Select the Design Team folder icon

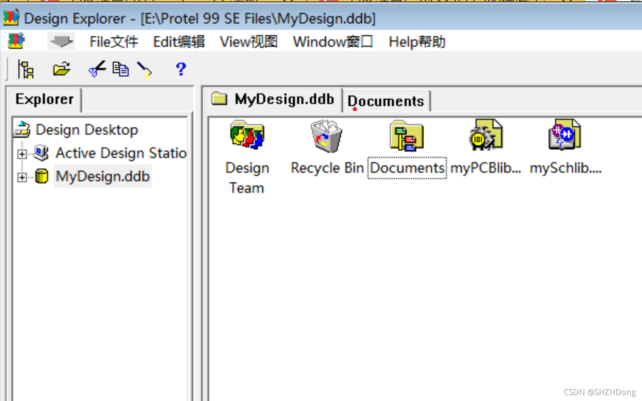247,136
